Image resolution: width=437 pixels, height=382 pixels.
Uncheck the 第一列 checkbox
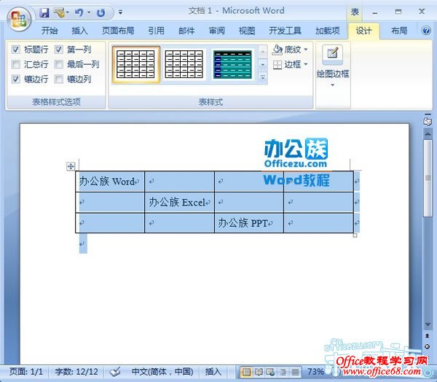pyautogui.click(x=58, y=50)
